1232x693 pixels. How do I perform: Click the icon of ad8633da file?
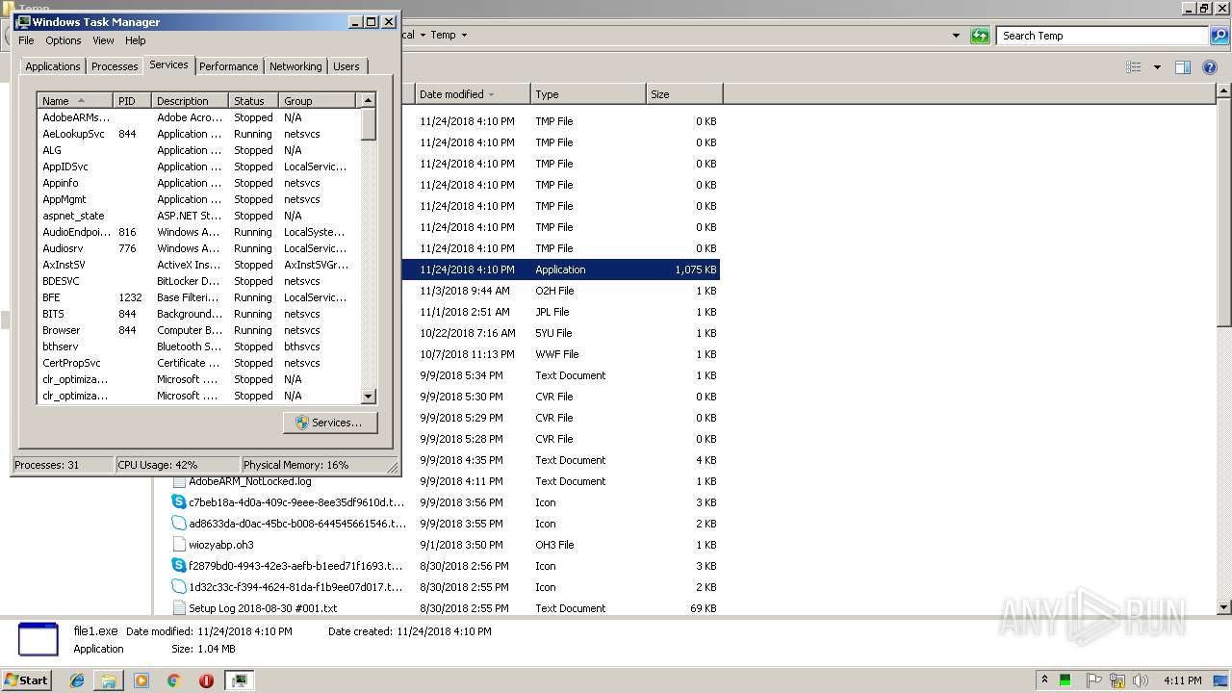179,524
